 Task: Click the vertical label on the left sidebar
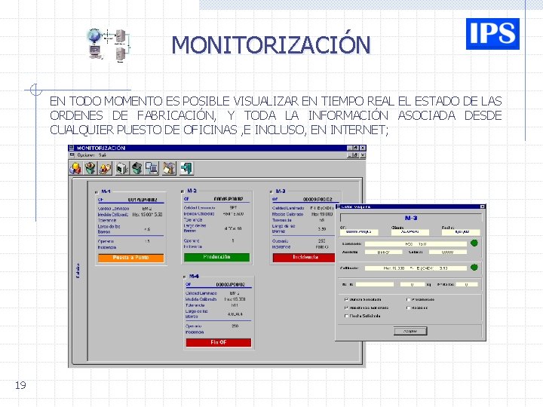[x=78, y=271]
